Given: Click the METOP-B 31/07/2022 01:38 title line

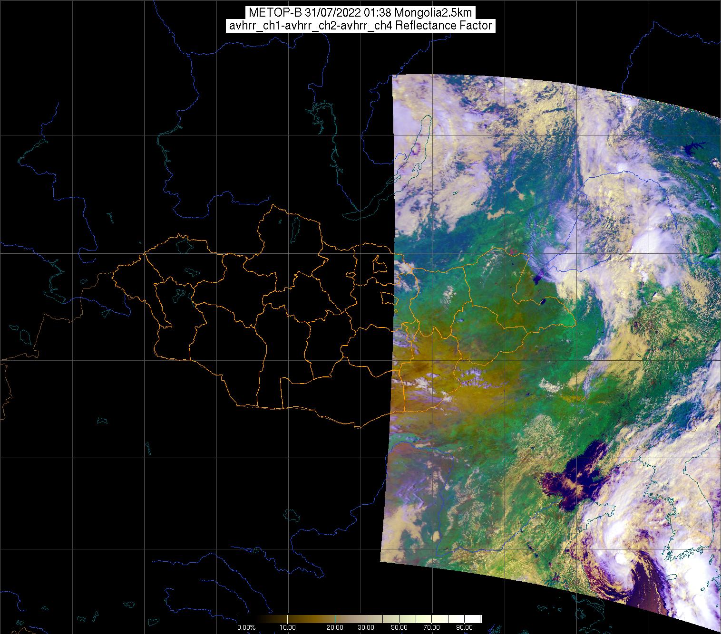Looking at the screenshot, I should click(x=360, y=13).
